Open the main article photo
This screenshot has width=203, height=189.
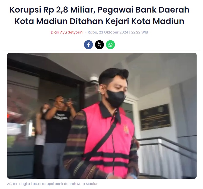[x=102, y=116]
